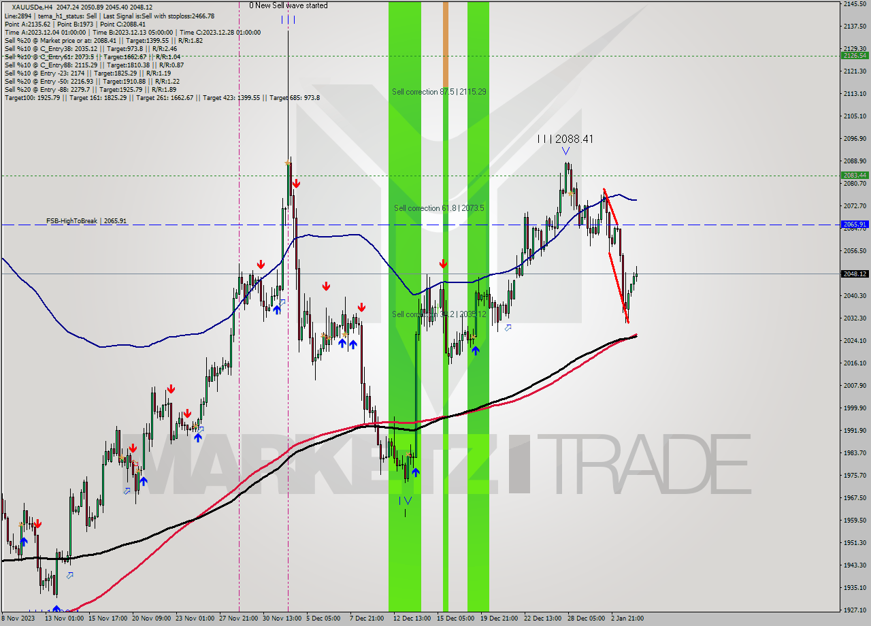
Task: Click the red sell arrow near 8 Nov candles
Action: pos(37,524)
